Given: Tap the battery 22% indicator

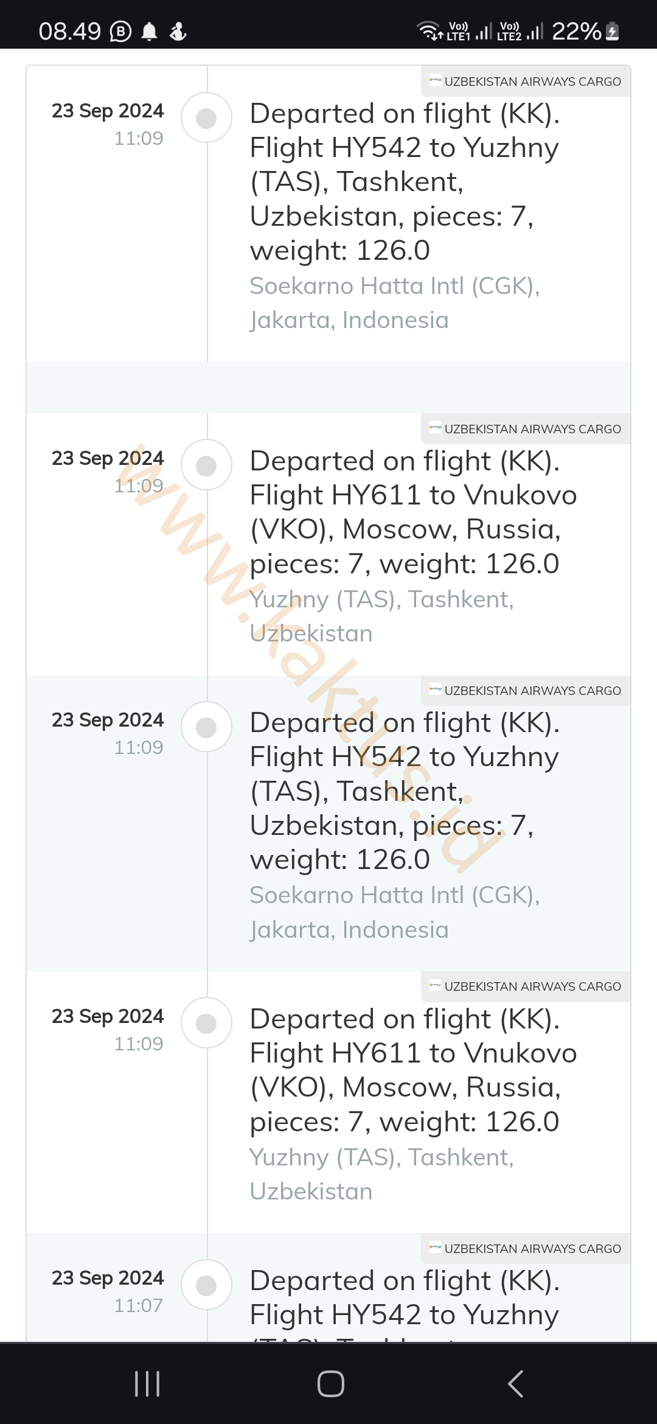Looking at the screenshot, I should click(x=585, y=31).
